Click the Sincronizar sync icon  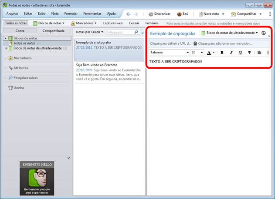[x=151, y=14]
